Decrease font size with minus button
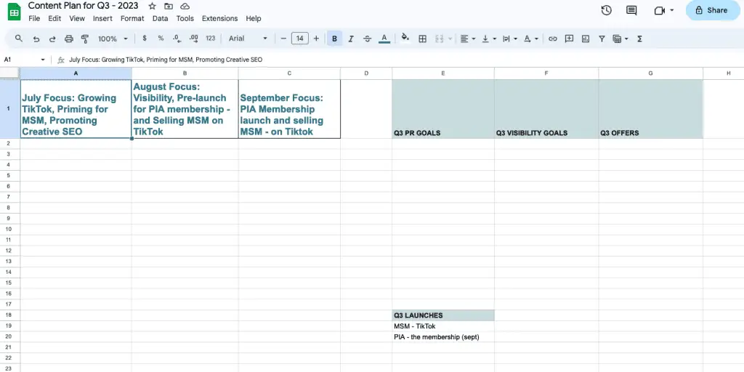 click(283, 39)
